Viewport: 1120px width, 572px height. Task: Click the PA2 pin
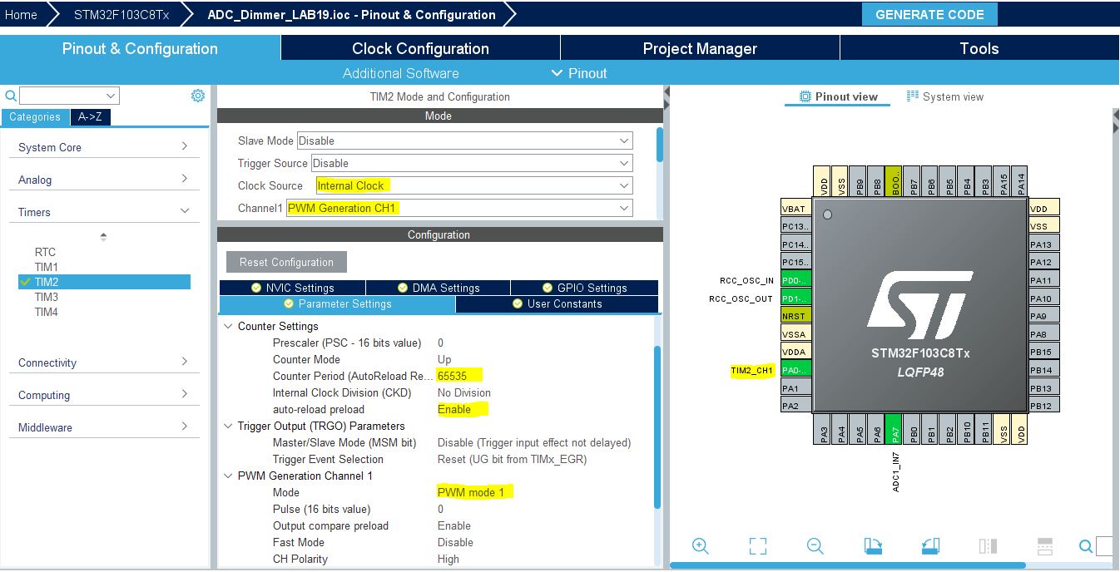pyautogui.click(x=795, y=406)
